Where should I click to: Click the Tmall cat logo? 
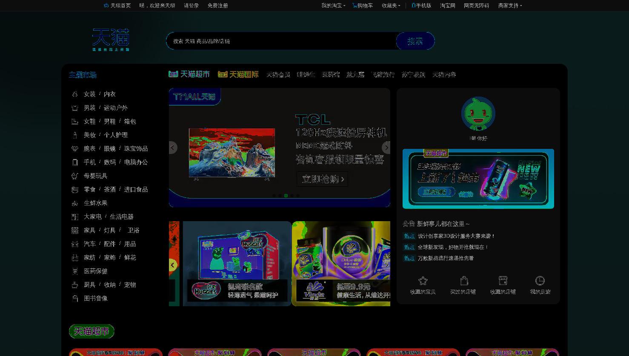[x=111, y=39]
